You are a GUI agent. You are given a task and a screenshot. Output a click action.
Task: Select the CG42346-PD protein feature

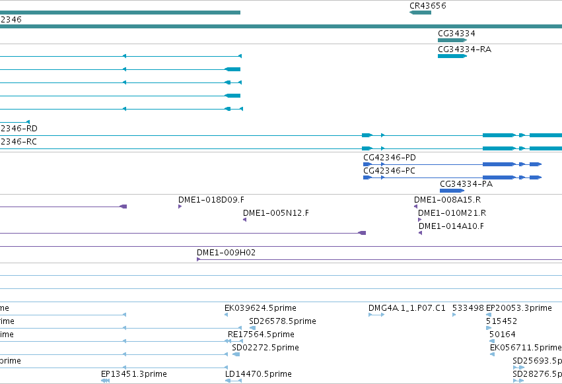[452, 164]
